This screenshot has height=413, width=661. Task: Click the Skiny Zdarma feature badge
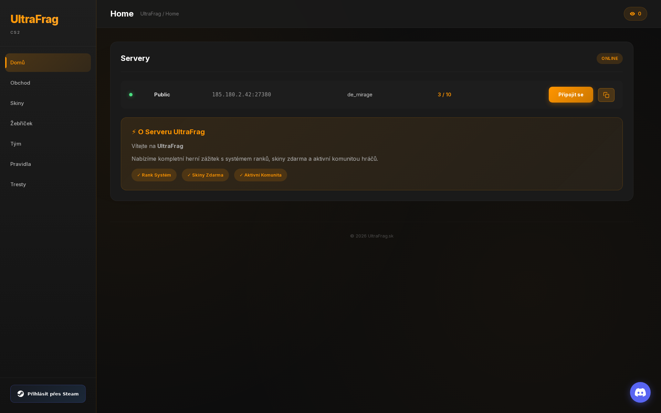point(205,175)
